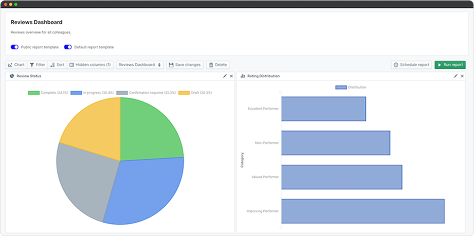Open the Sort options
Image resolution: width=474 pixels, height=236 pixels.
57,65
